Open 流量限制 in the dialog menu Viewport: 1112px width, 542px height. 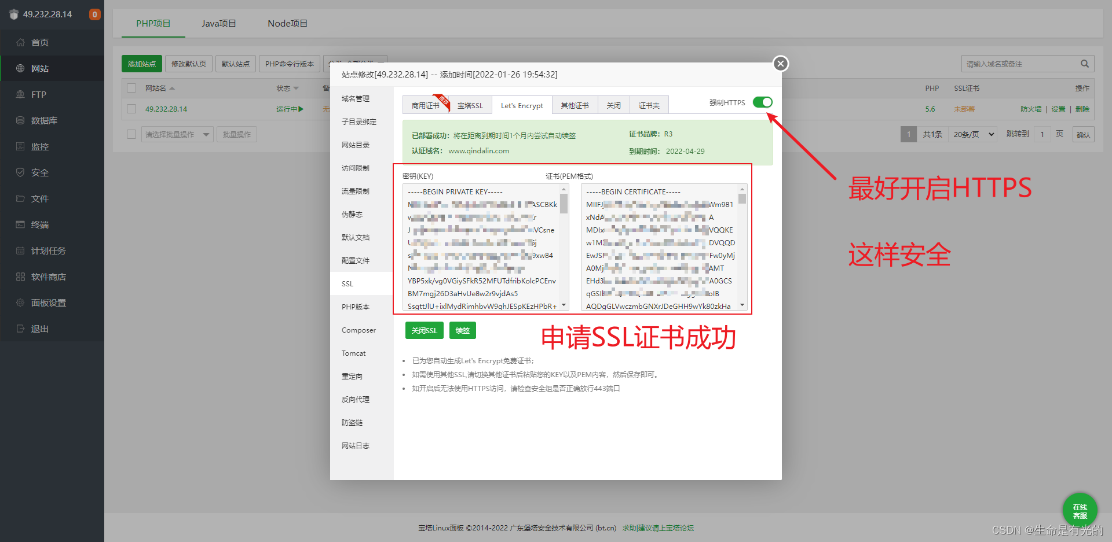(x=362, y=191)
